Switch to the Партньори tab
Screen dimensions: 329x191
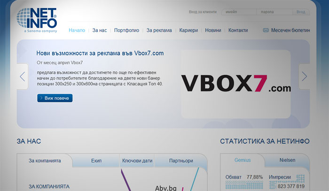pyautogui.click(x=181, y=160)
